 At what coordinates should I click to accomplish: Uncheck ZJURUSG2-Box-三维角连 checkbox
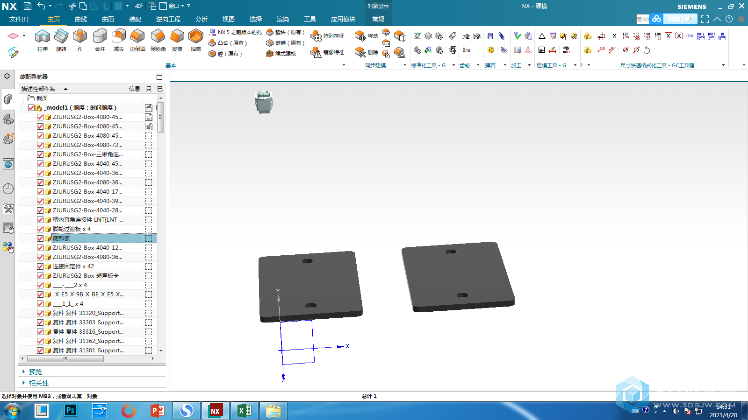tap(40, 154)
